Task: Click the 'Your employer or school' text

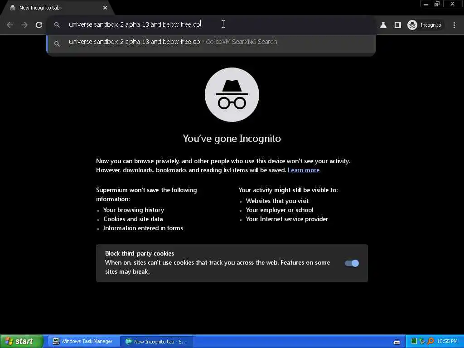Action: coord(279,210)
